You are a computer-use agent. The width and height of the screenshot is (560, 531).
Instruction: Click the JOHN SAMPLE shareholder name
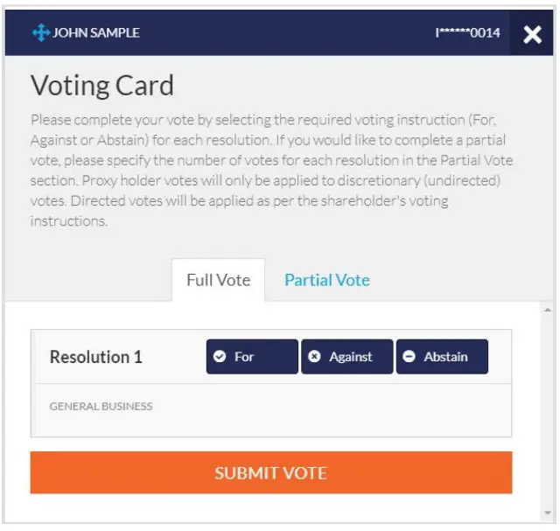[96, 33]
